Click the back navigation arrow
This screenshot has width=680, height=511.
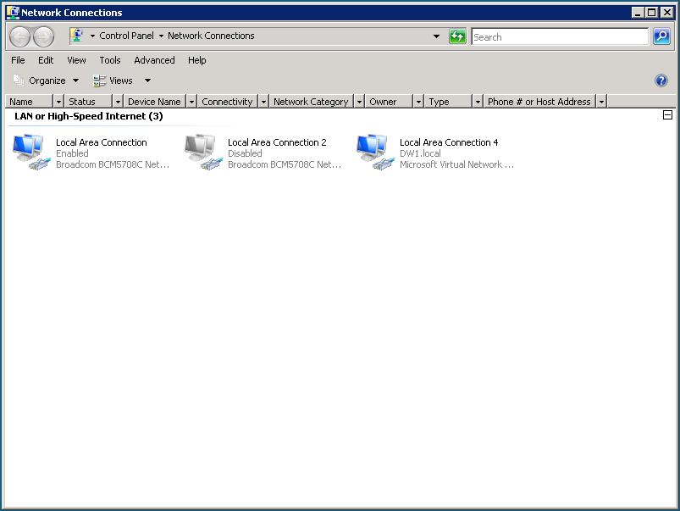click(x=18, y=36)
